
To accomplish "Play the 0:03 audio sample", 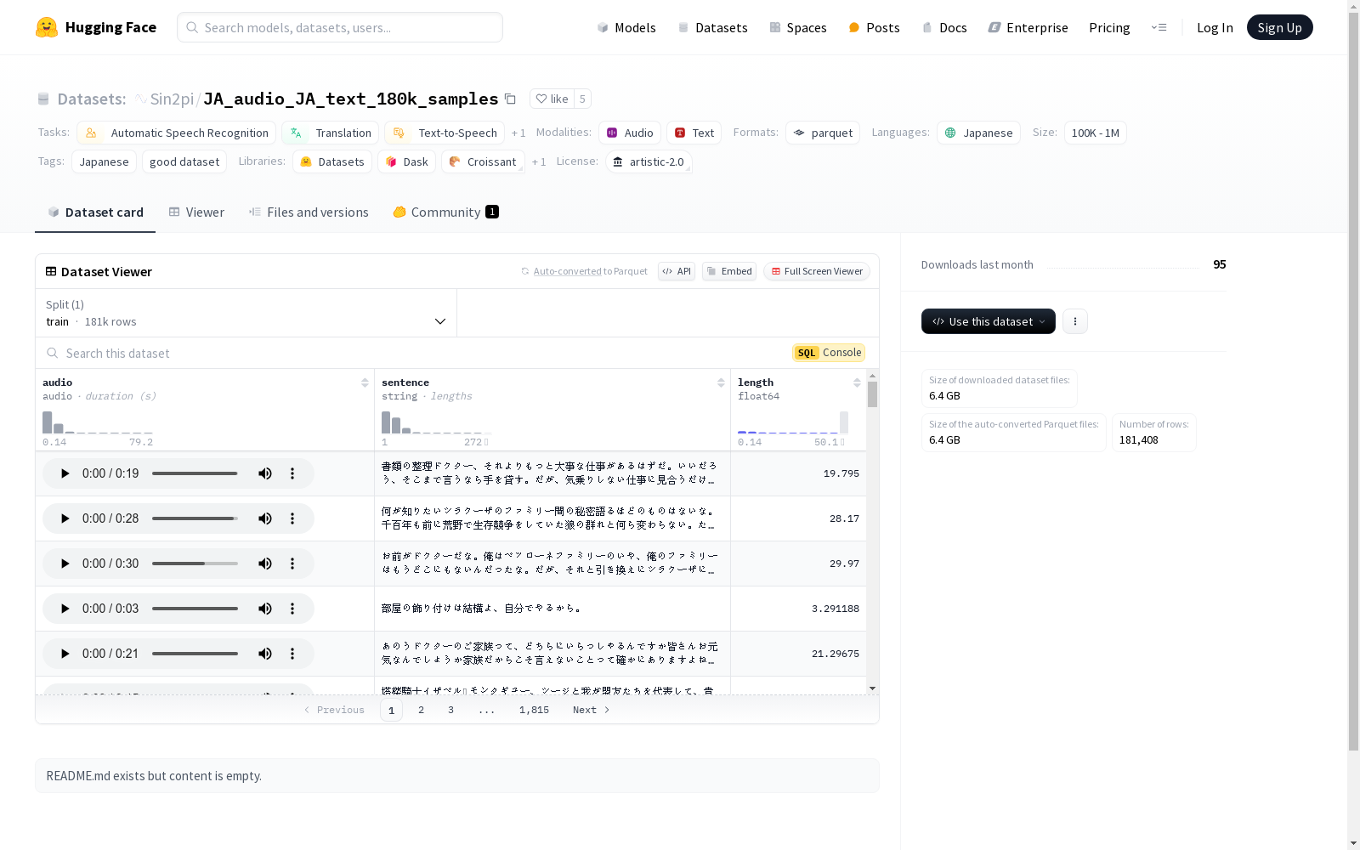I will (x=65, y=609).
